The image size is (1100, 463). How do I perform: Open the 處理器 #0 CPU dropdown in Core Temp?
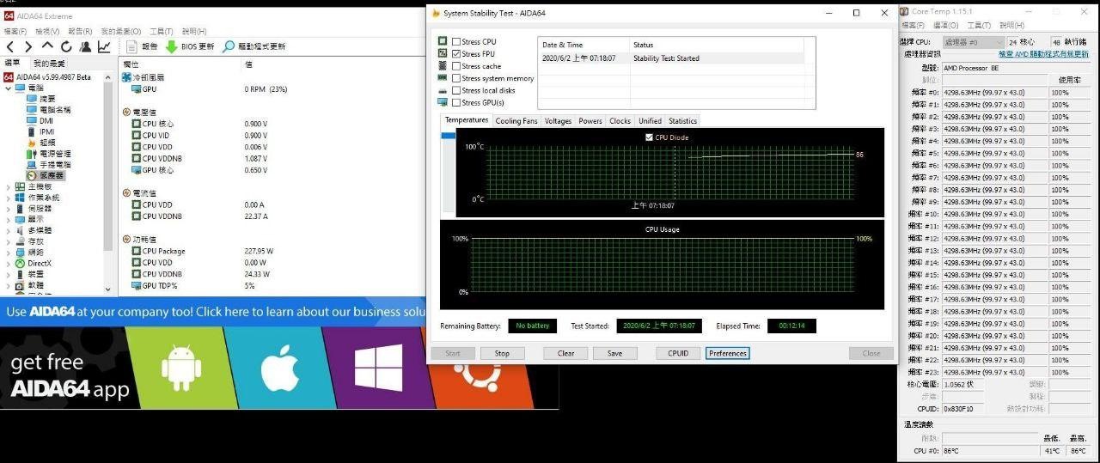click(x=972, y=42)
